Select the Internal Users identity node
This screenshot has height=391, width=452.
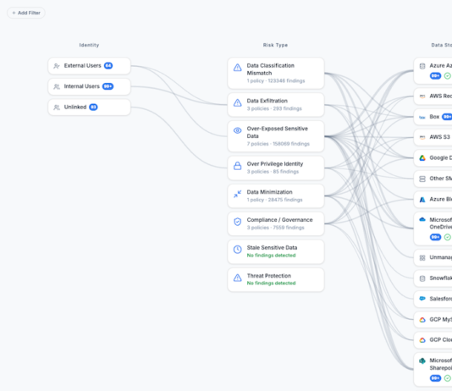tap(90, 86)
